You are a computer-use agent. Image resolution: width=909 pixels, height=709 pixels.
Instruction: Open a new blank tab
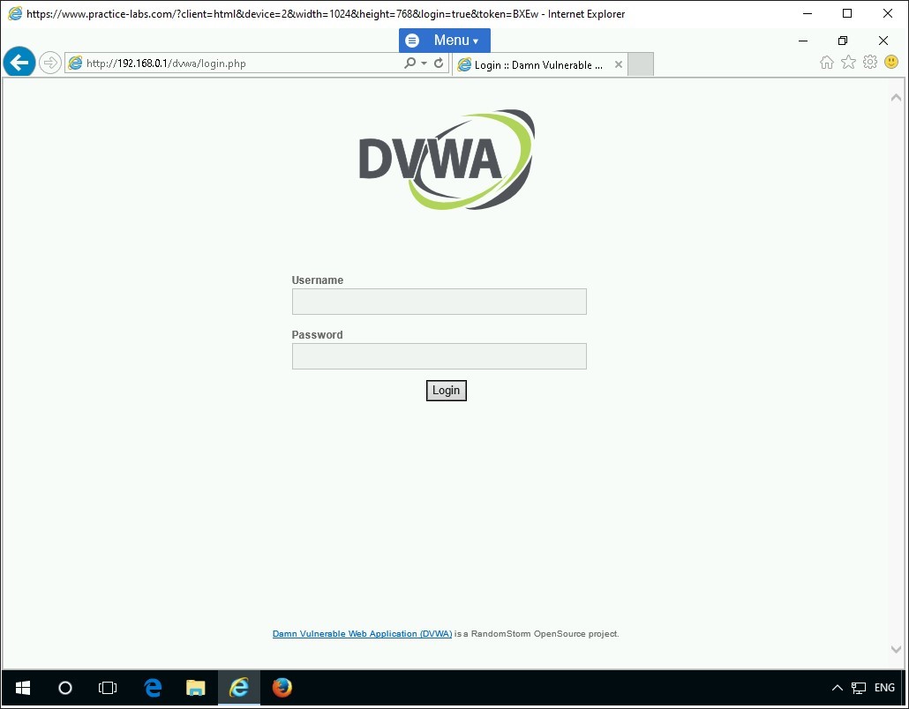641,64
